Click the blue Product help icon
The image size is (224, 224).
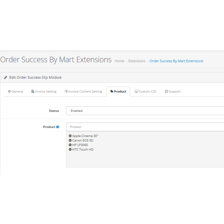[x=58, y=127]
